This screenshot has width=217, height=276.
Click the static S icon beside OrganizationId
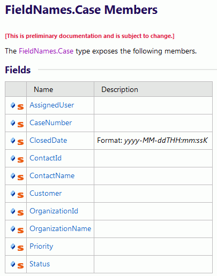[20, 213]
